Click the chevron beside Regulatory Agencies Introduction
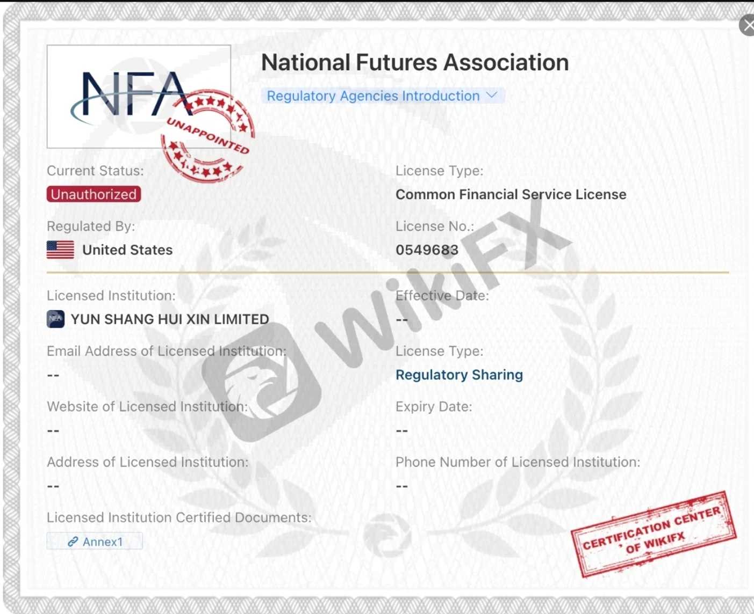Viewport: 754px width, 614px height. pyautogui.click(x=491, y=95)
